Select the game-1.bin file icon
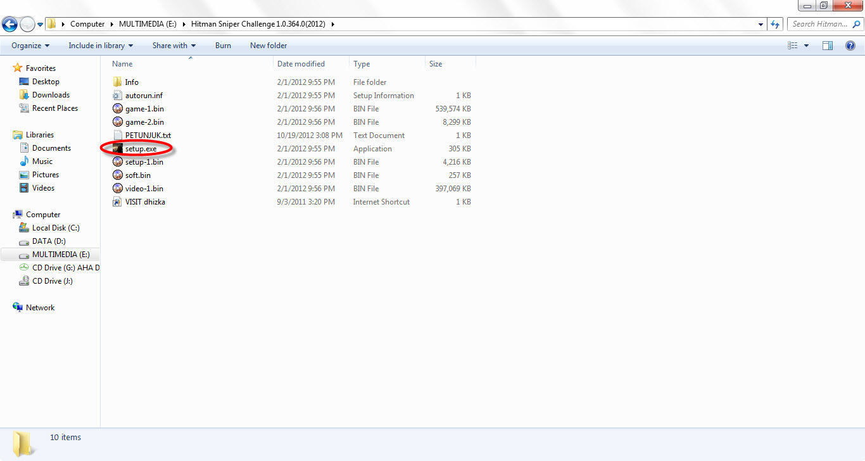Image resolution: width=865 pixels, height=461 pixels. (117, 109)
